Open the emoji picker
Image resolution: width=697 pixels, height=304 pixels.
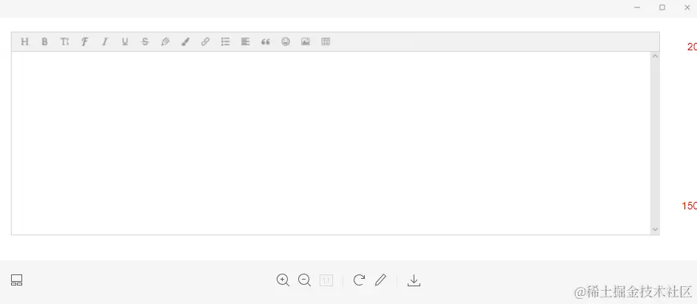(286, 41)
